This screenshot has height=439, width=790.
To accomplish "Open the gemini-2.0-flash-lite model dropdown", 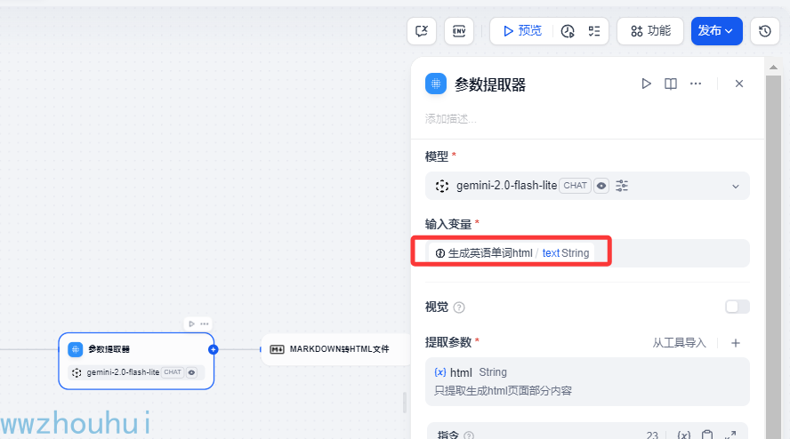I will (587, 186).
